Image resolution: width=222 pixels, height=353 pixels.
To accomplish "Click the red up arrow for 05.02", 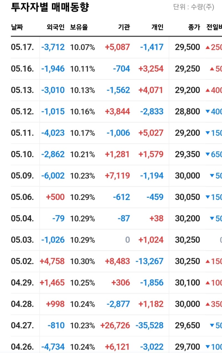I will pos(207,261).
